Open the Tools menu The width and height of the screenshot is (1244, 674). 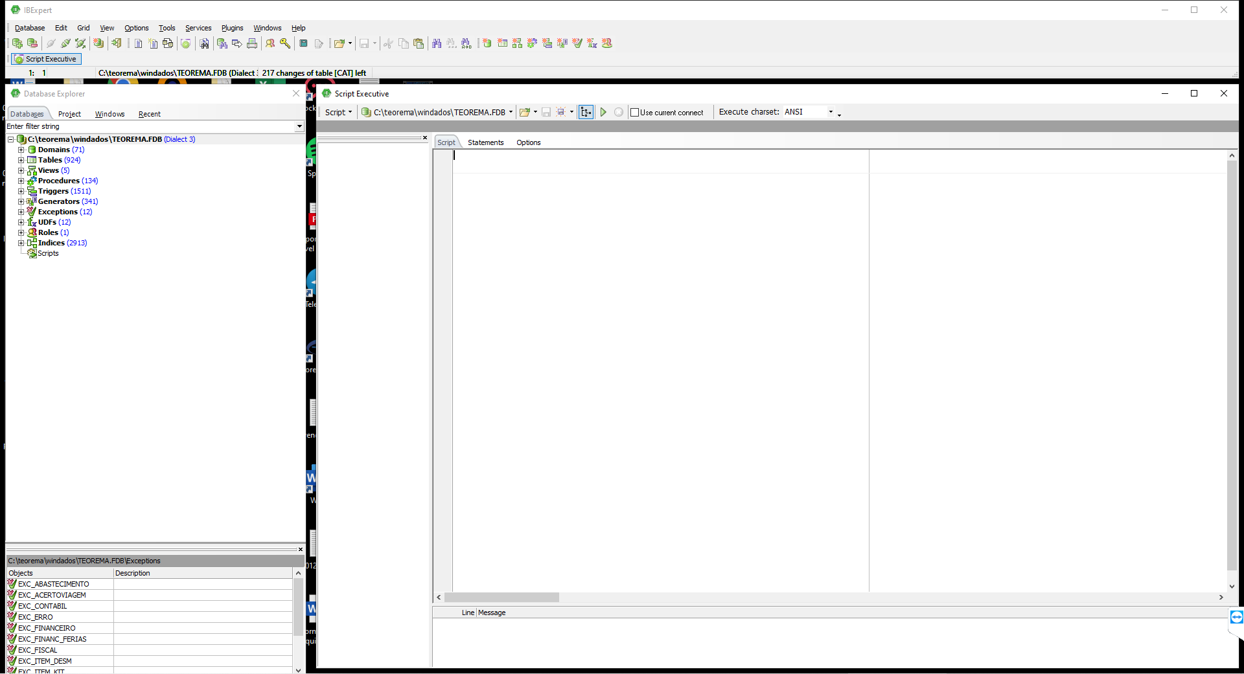(167, 28)
